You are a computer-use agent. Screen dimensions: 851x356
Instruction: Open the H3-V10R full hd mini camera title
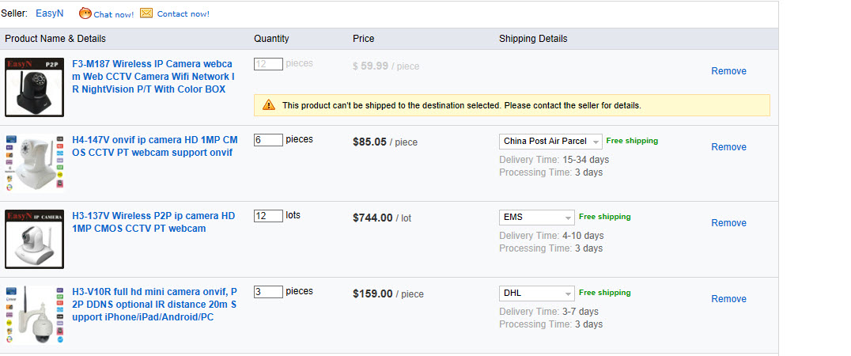[153, 305]
